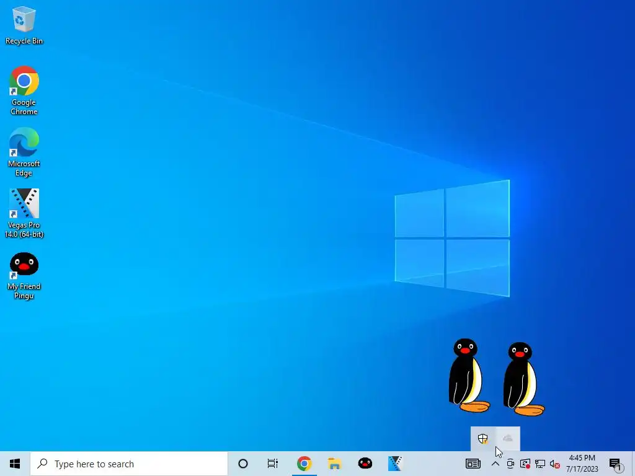Select the My Friend Pingu desktop shortcut
The height and width of the screenshot is (476, 635).
24,276
